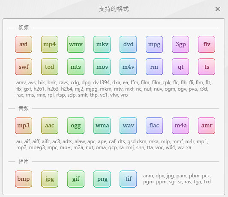The image size is (228, 197).
Task: Click the text 'h264' in video list
Action: 66,89
